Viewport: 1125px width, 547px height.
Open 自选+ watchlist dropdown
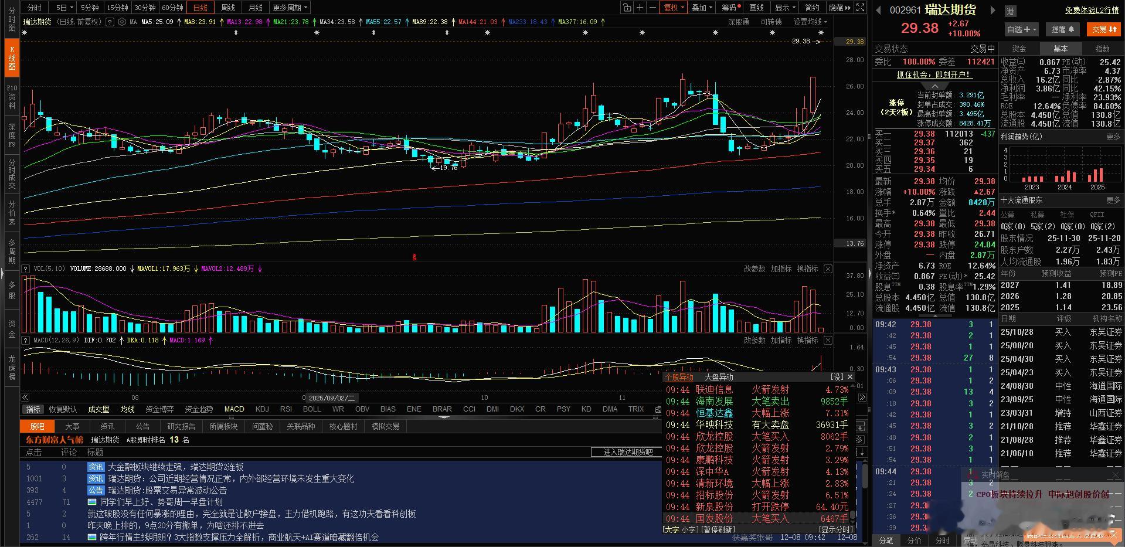[1022, 29]
